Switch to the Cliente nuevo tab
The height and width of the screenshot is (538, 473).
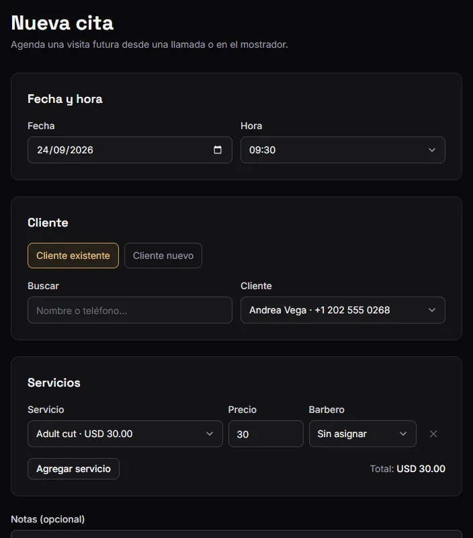pos(163,256)
